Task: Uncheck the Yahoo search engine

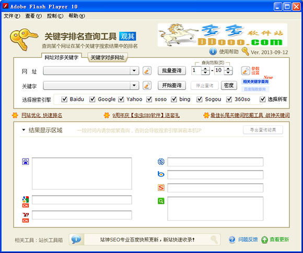Action: 121,99
